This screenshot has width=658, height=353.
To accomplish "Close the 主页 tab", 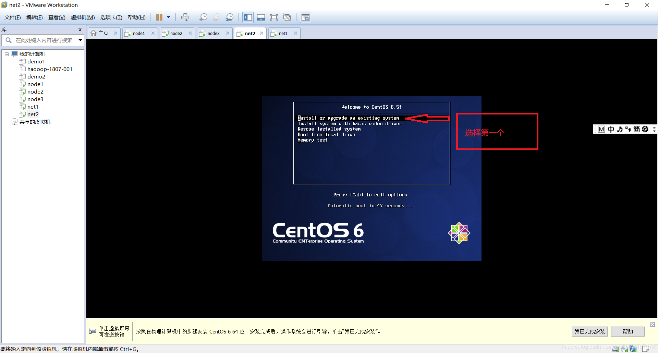I will 115,33.
